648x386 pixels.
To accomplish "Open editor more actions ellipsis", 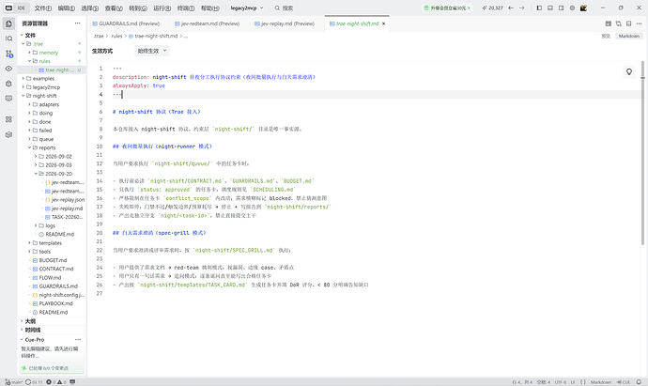I will pyautogui.click(x=639, y=23).
